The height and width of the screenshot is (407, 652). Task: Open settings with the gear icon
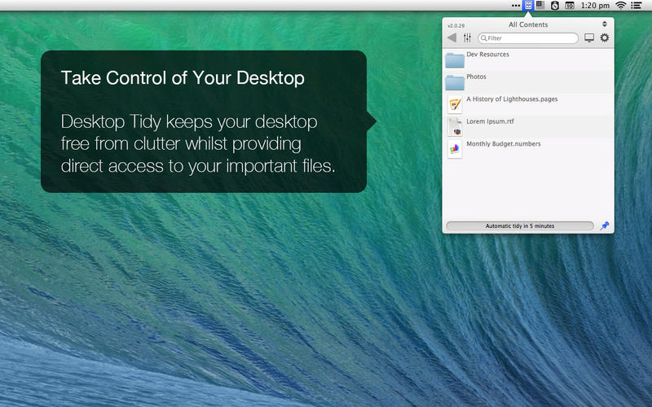click(x=605, y=37)
